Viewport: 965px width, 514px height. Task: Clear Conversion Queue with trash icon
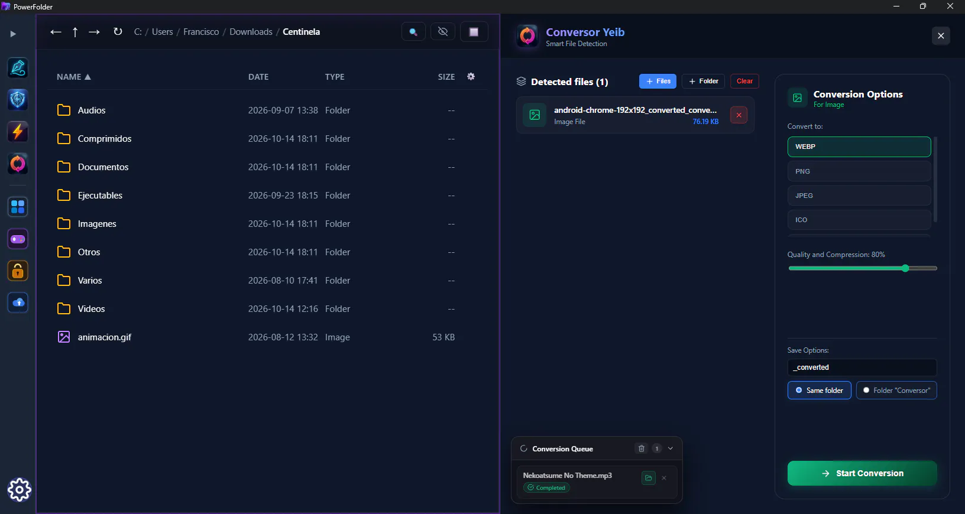coord(641,448)
